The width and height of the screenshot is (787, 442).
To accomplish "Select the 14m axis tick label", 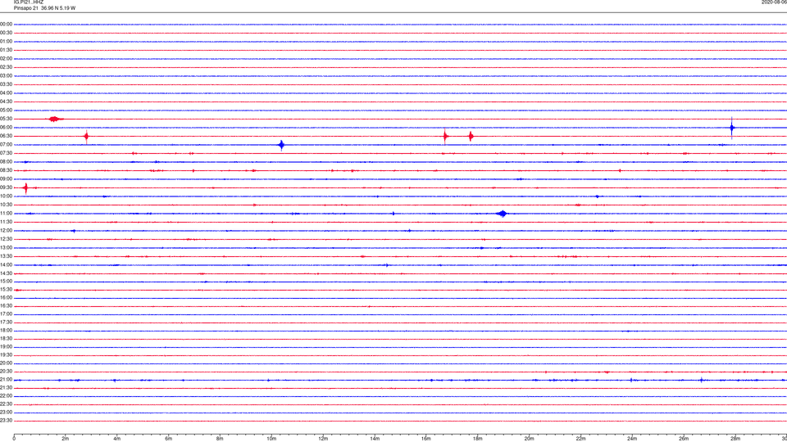I will (x=375, y=439).
